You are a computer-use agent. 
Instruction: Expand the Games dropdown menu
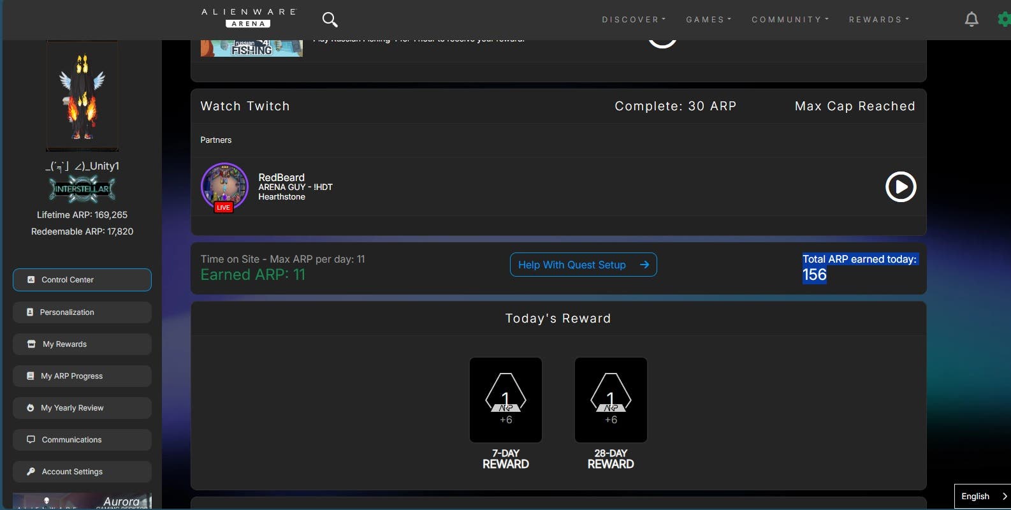(x=708, y=20)
